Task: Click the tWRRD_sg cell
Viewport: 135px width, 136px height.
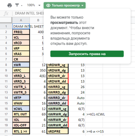Action: click(57, 87)
